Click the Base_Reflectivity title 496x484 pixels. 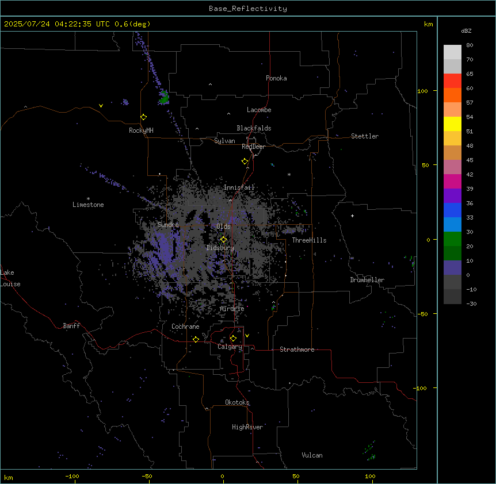[248, 9]
